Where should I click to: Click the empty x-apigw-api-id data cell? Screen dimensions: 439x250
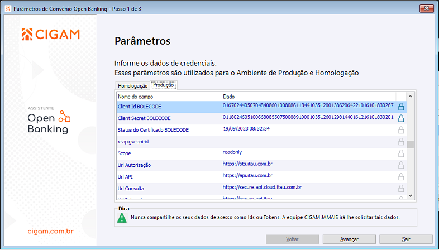pos(309,142)
